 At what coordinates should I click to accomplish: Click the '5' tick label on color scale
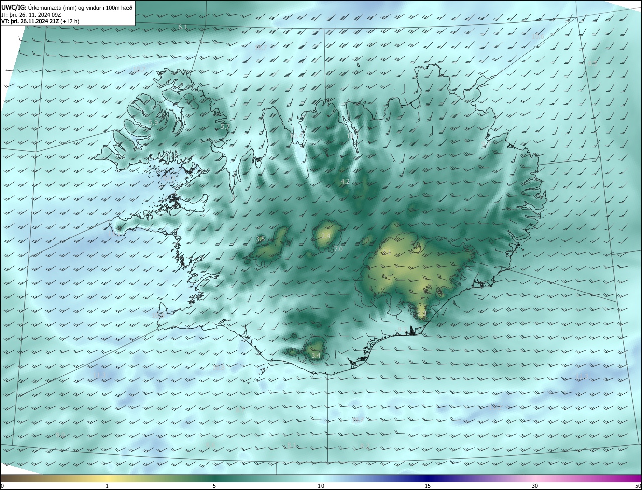(x=214, y=486)
